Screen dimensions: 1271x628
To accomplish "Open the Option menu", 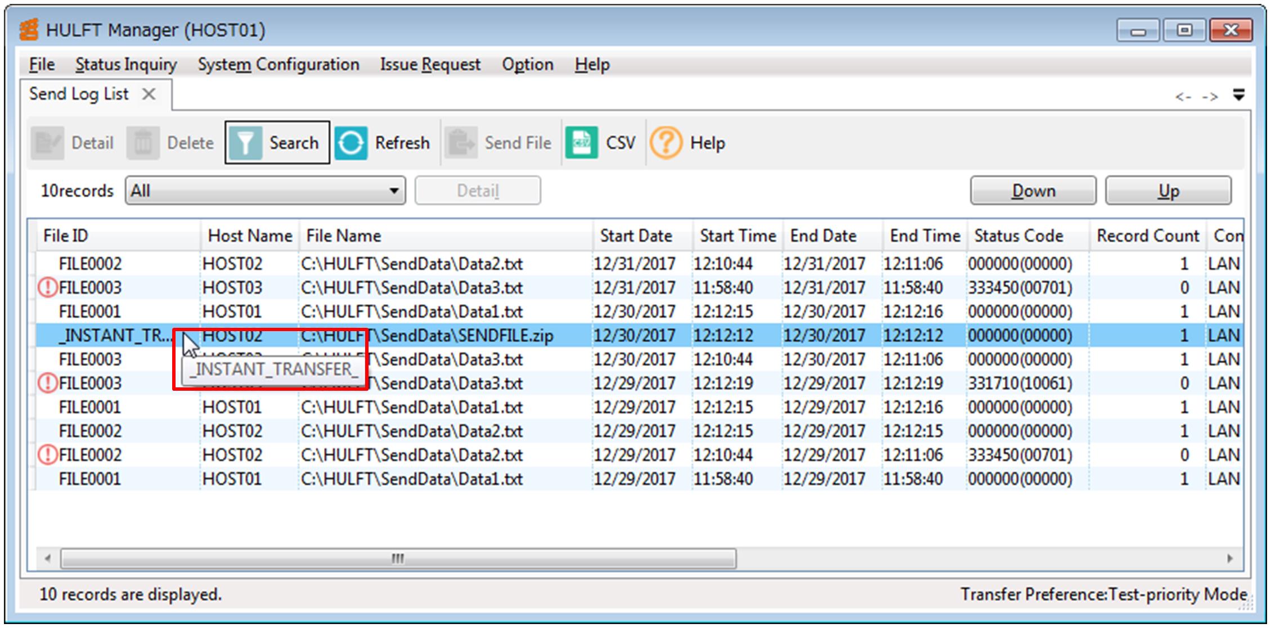I will pos(528,65).
